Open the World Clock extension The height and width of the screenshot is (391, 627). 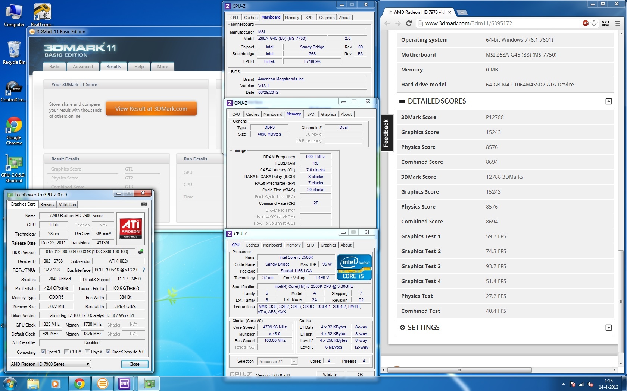605,23
